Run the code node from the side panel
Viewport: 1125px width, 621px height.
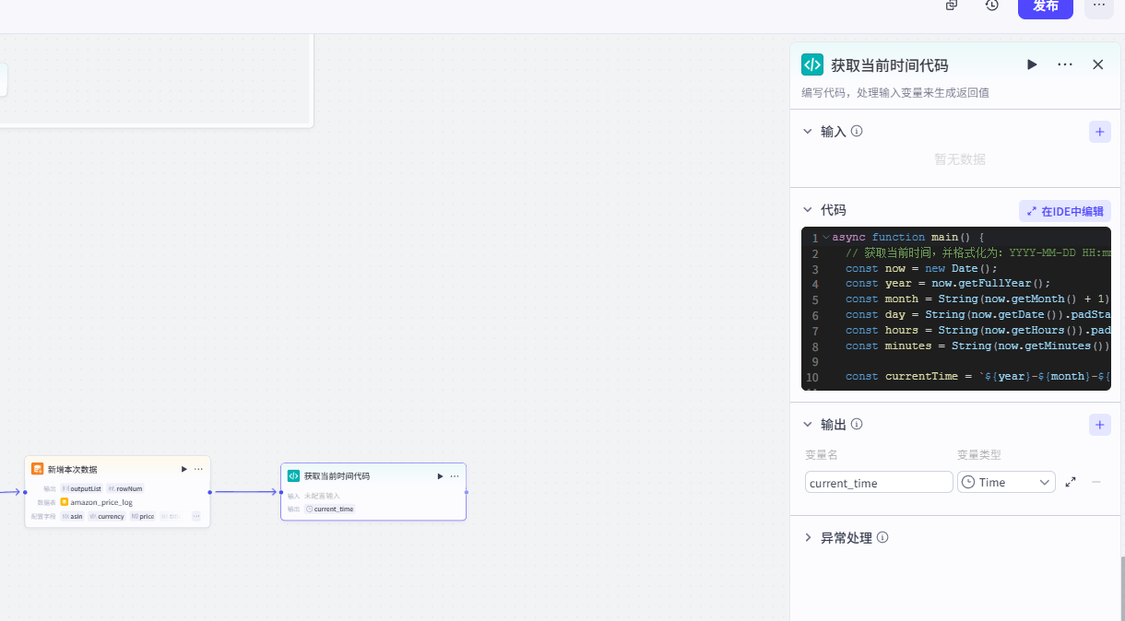tap(1032, 64)
